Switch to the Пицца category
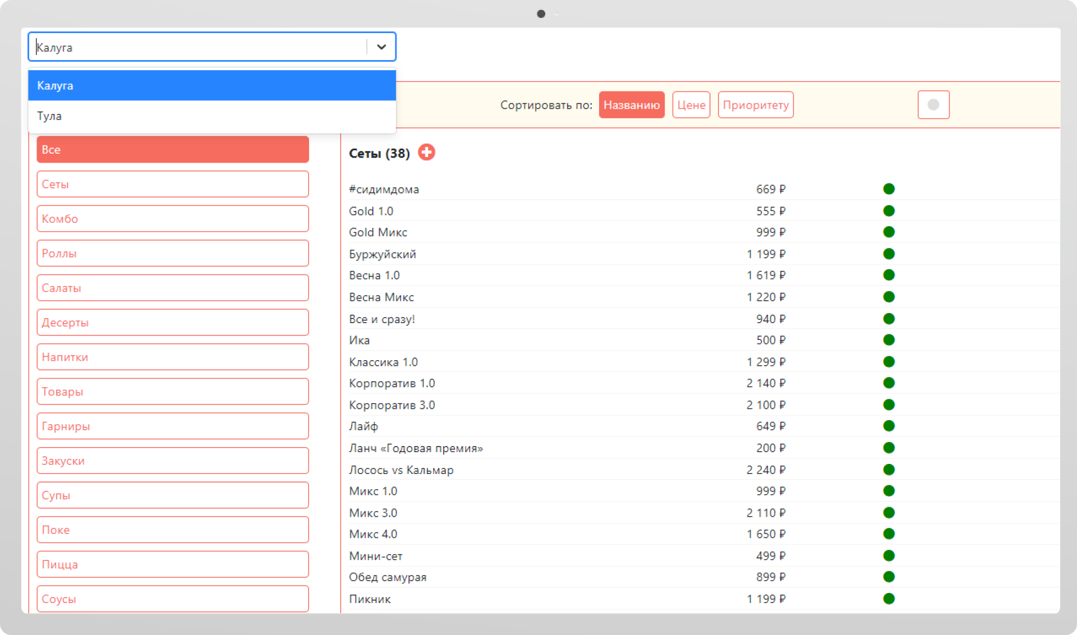 (x=173, y=564)
